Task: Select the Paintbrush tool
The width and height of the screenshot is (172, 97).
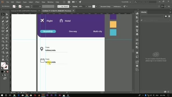Action: pos(7,28)
